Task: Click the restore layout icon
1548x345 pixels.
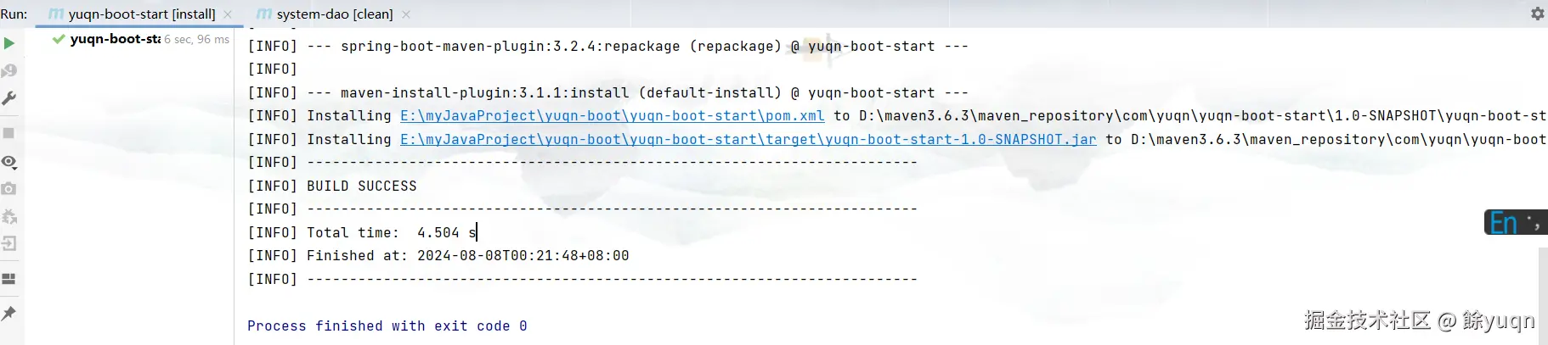Action: pyautogui.click(x=8, y=279)
